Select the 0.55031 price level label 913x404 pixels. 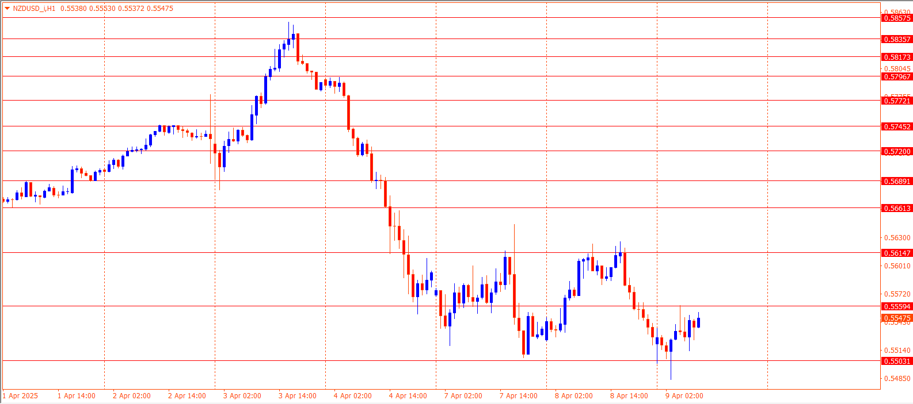897,361
